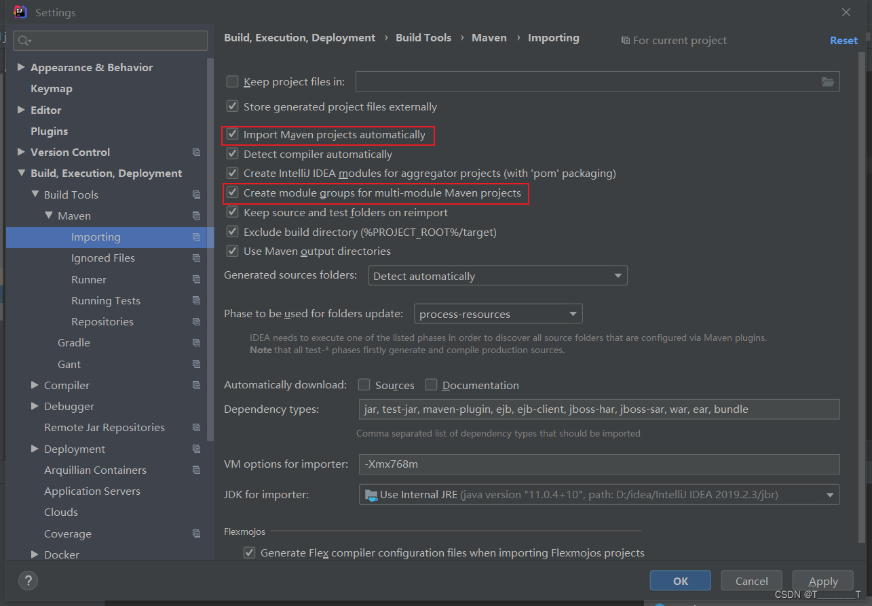Click the Cancel button
The height and width of the screenshot is (606, 872).
click(x=752, y=581)
